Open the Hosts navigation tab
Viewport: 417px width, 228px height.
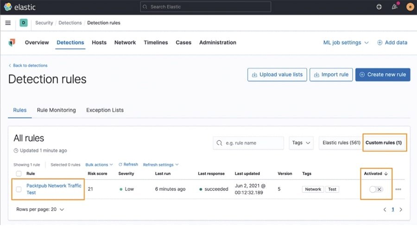click(99, 43)
